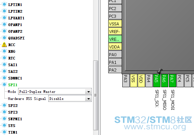Select LPUART1 in the peripheral tree

click(16, 18)
